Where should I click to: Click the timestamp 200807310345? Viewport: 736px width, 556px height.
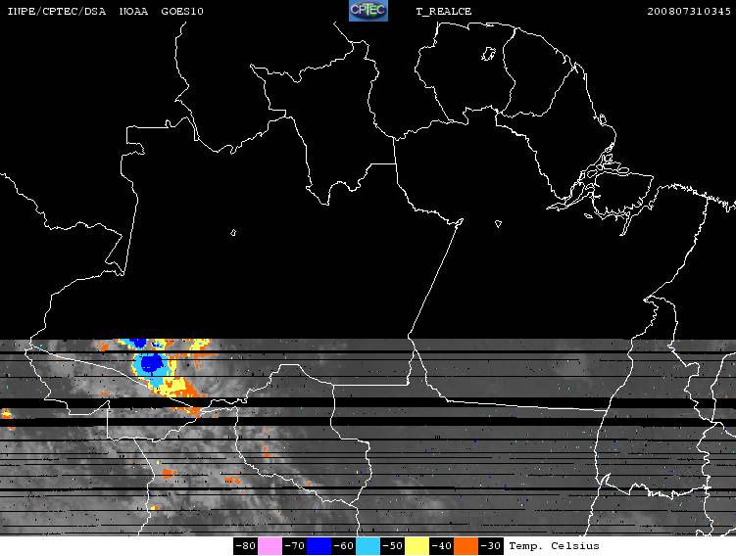(x=689, y=11)
